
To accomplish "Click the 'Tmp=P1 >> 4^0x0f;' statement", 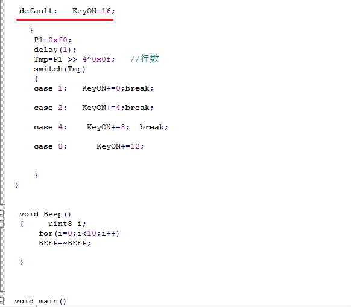I will (x=74, y=59).
